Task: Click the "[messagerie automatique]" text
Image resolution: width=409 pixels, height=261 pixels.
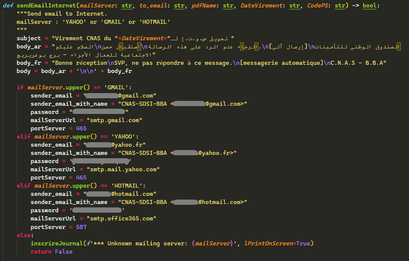Action: point(281,63)
